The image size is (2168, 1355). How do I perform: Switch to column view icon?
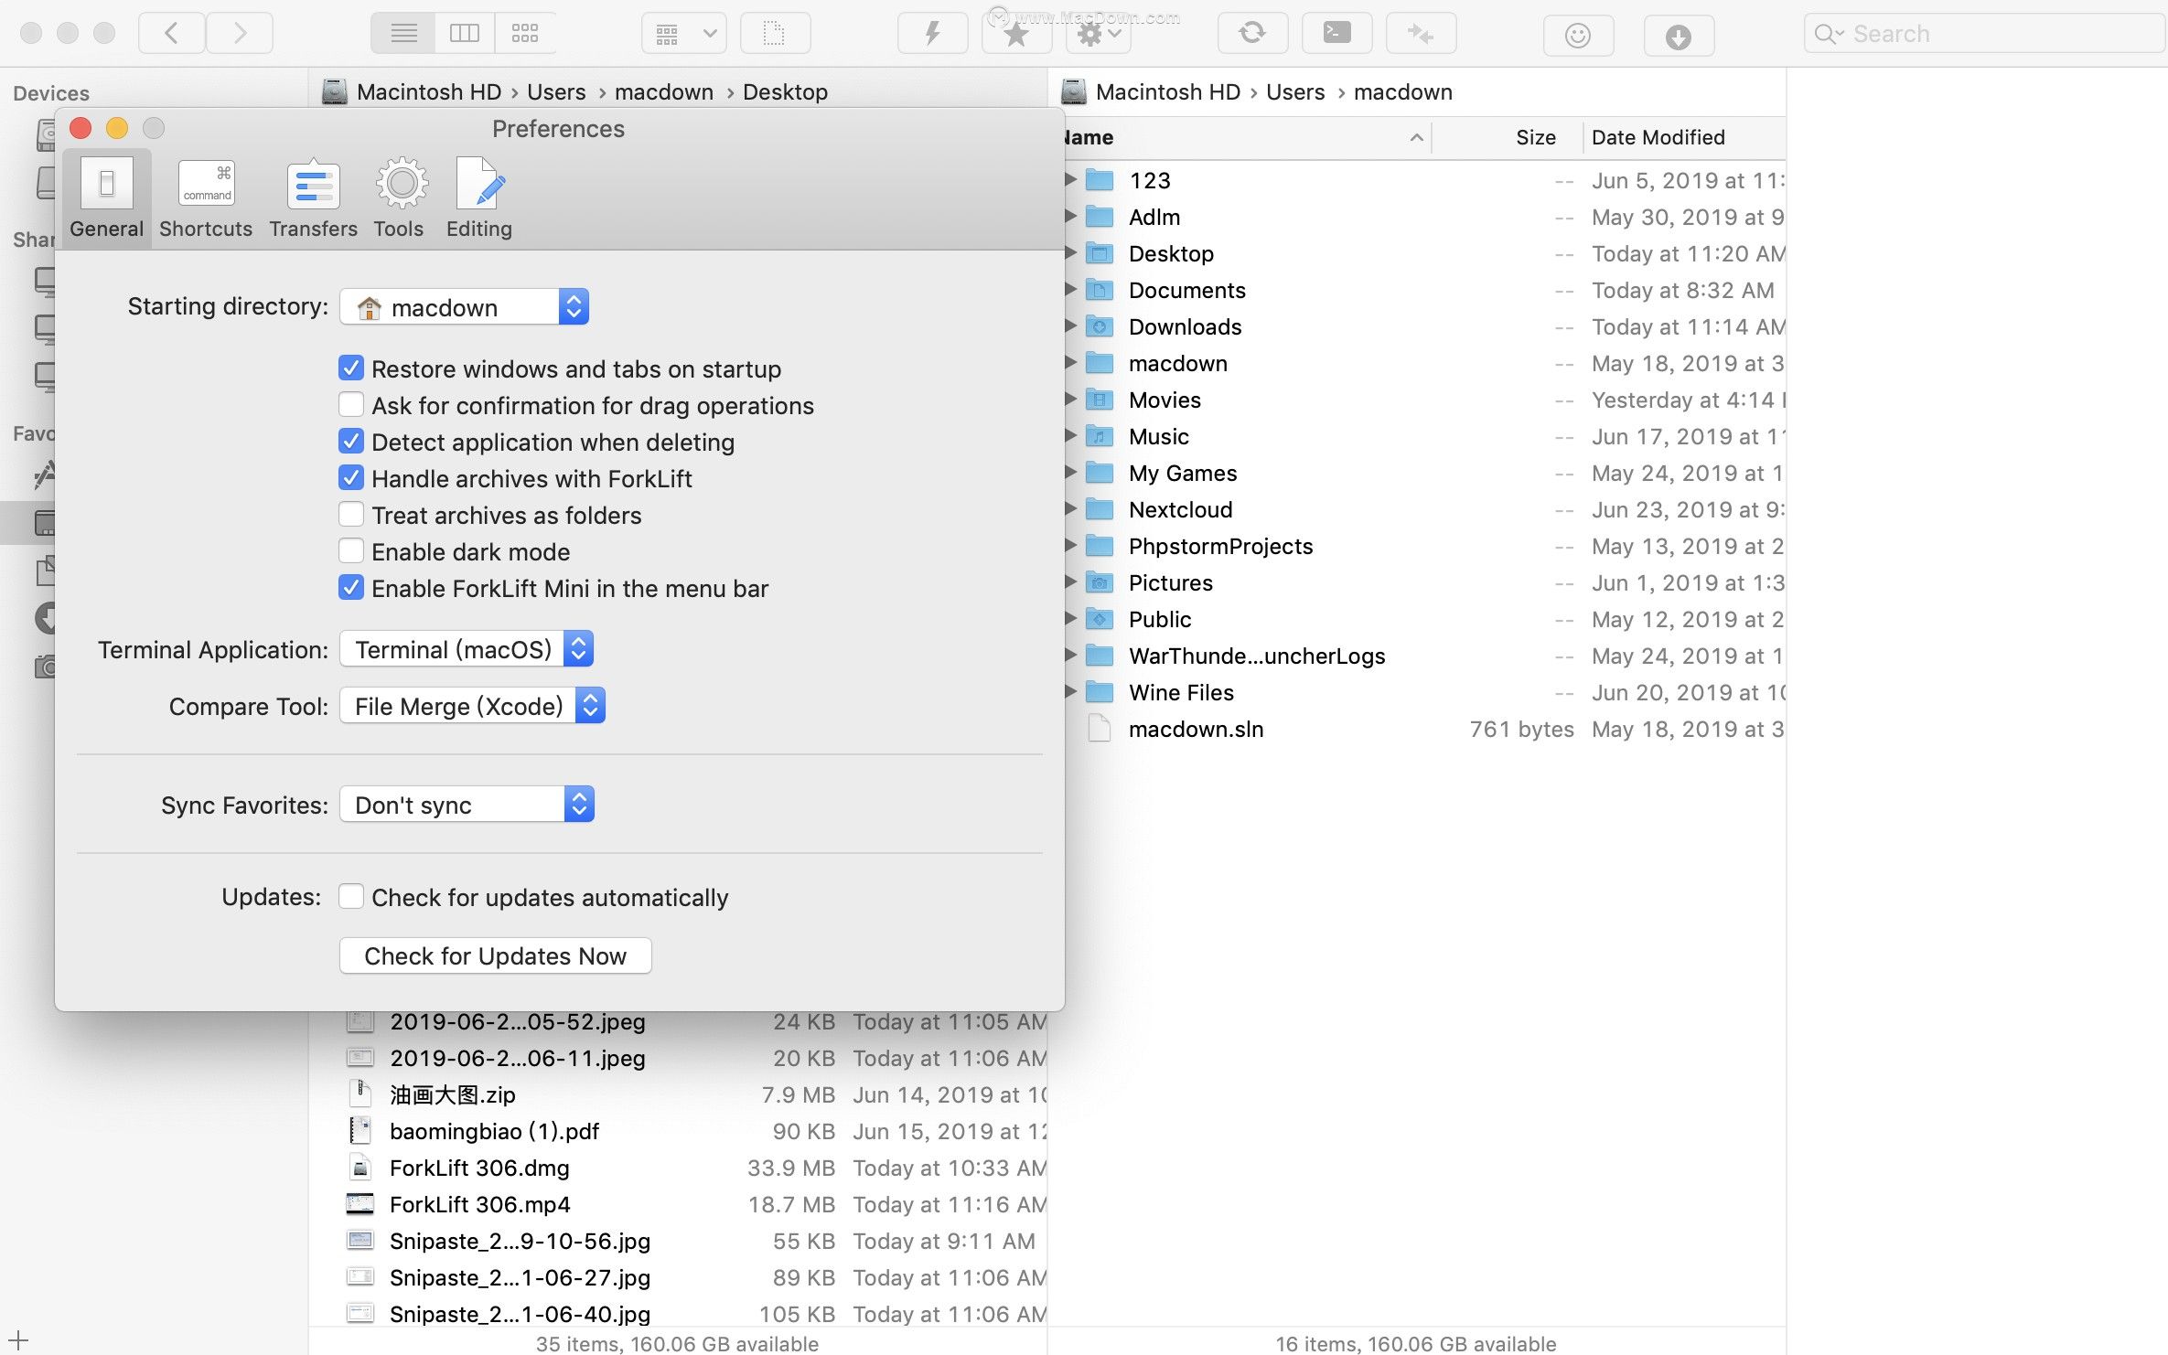pos(465,34)
